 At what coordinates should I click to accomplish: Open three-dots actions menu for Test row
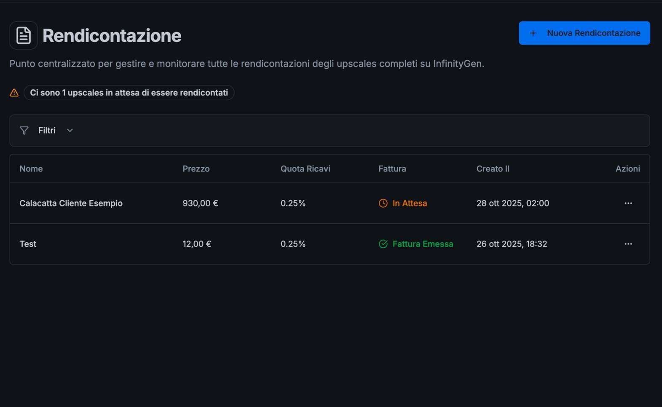click(628, 244)
